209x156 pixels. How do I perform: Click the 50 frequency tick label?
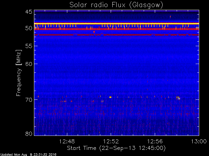click(x=29, y=28)
